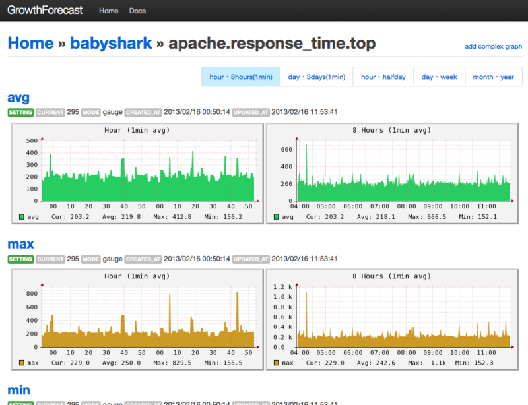Click the avg 8 Hours (1min avg) graph
The height and width of the screenshot is (405, 528).
pyautogui.click(x=392, y=173)
